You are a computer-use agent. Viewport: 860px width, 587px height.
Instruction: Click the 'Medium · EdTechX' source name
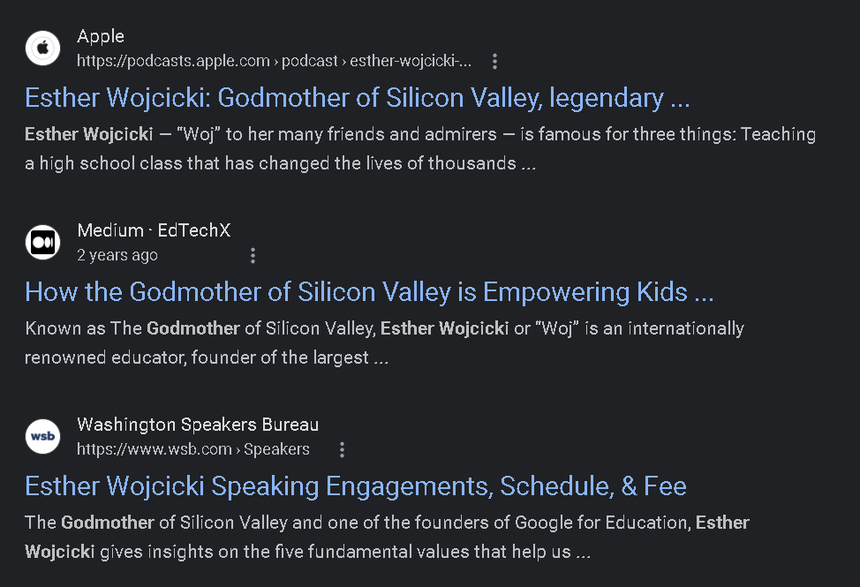coord(154,230)
